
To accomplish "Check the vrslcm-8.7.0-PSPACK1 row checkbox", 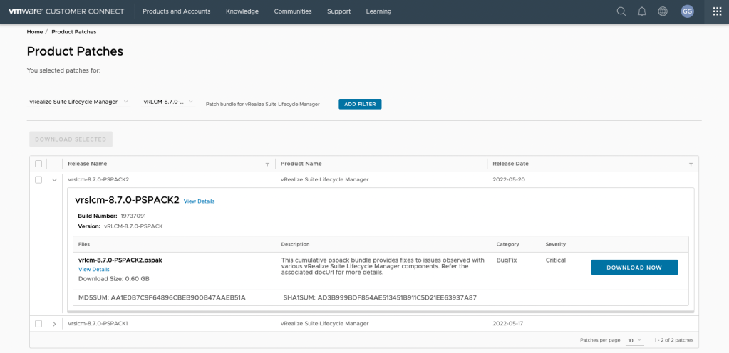I will tap(38, 324).
